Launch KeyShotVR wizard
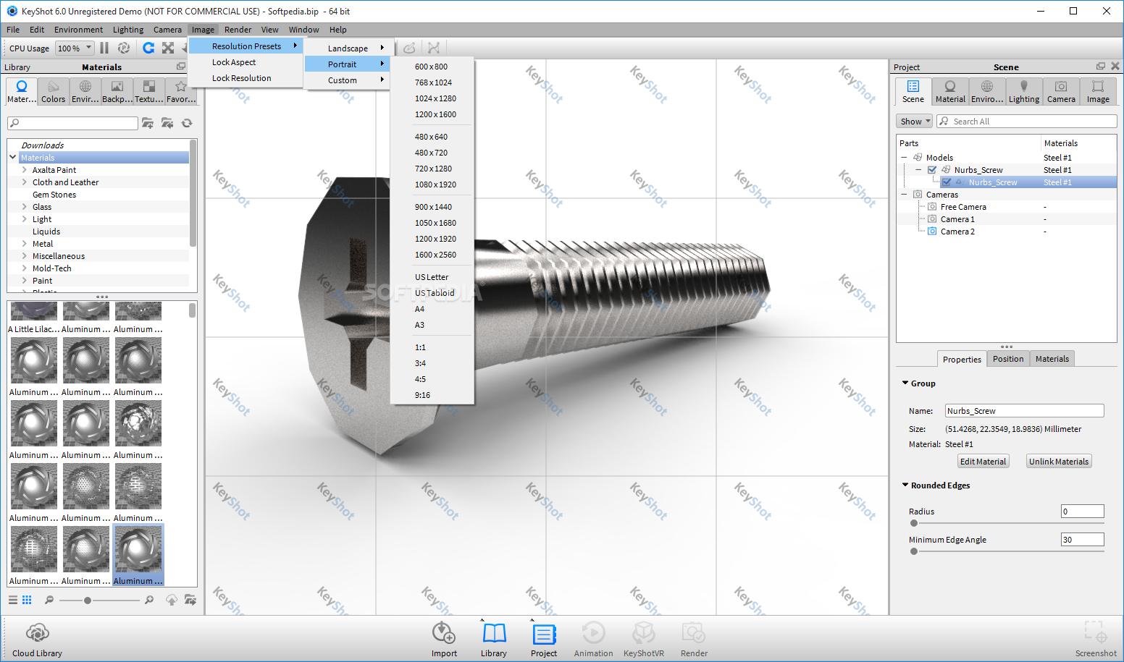The height and width of the screenshot is (662, 1124). coord(644,640)
